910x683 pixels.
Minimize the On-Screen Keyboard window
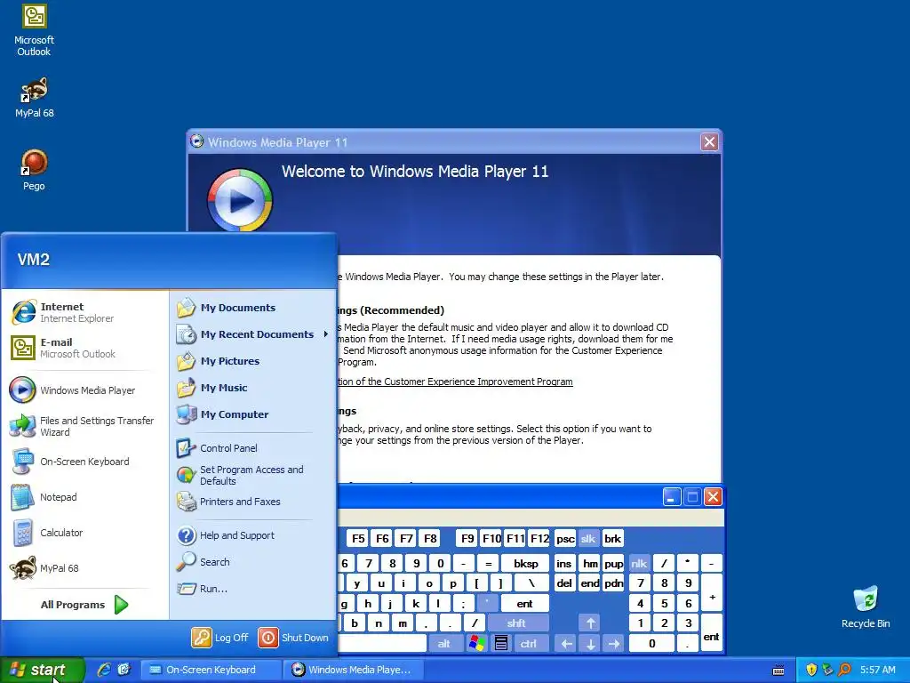point(672,497)
